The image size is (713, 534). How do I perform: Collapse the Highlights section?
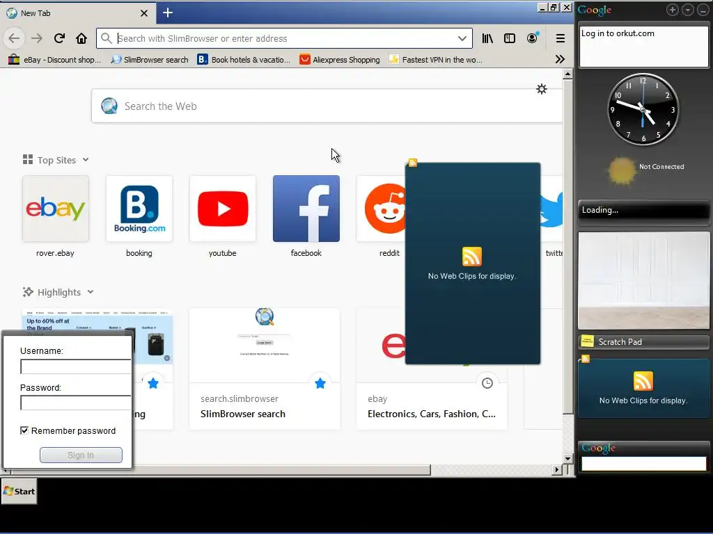click(91, 292)
